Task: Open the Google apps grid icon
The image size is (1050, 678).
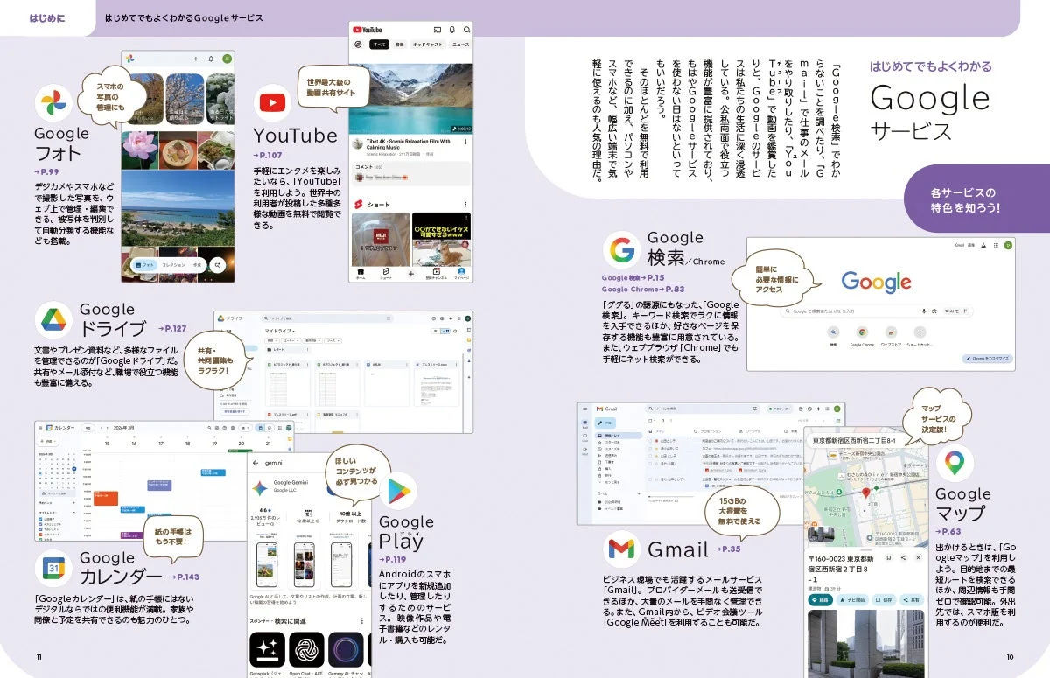Action: 996,245
